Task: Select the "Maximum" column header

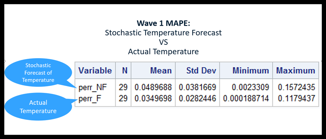Action: pyautogui.click(x=296, y=70)
